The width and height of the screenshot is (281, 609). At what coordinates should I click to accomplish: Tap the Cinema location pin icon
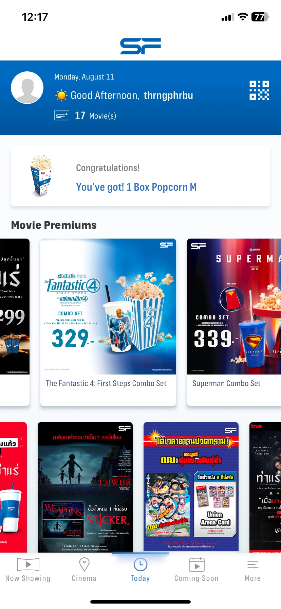(x=84, y=564)
